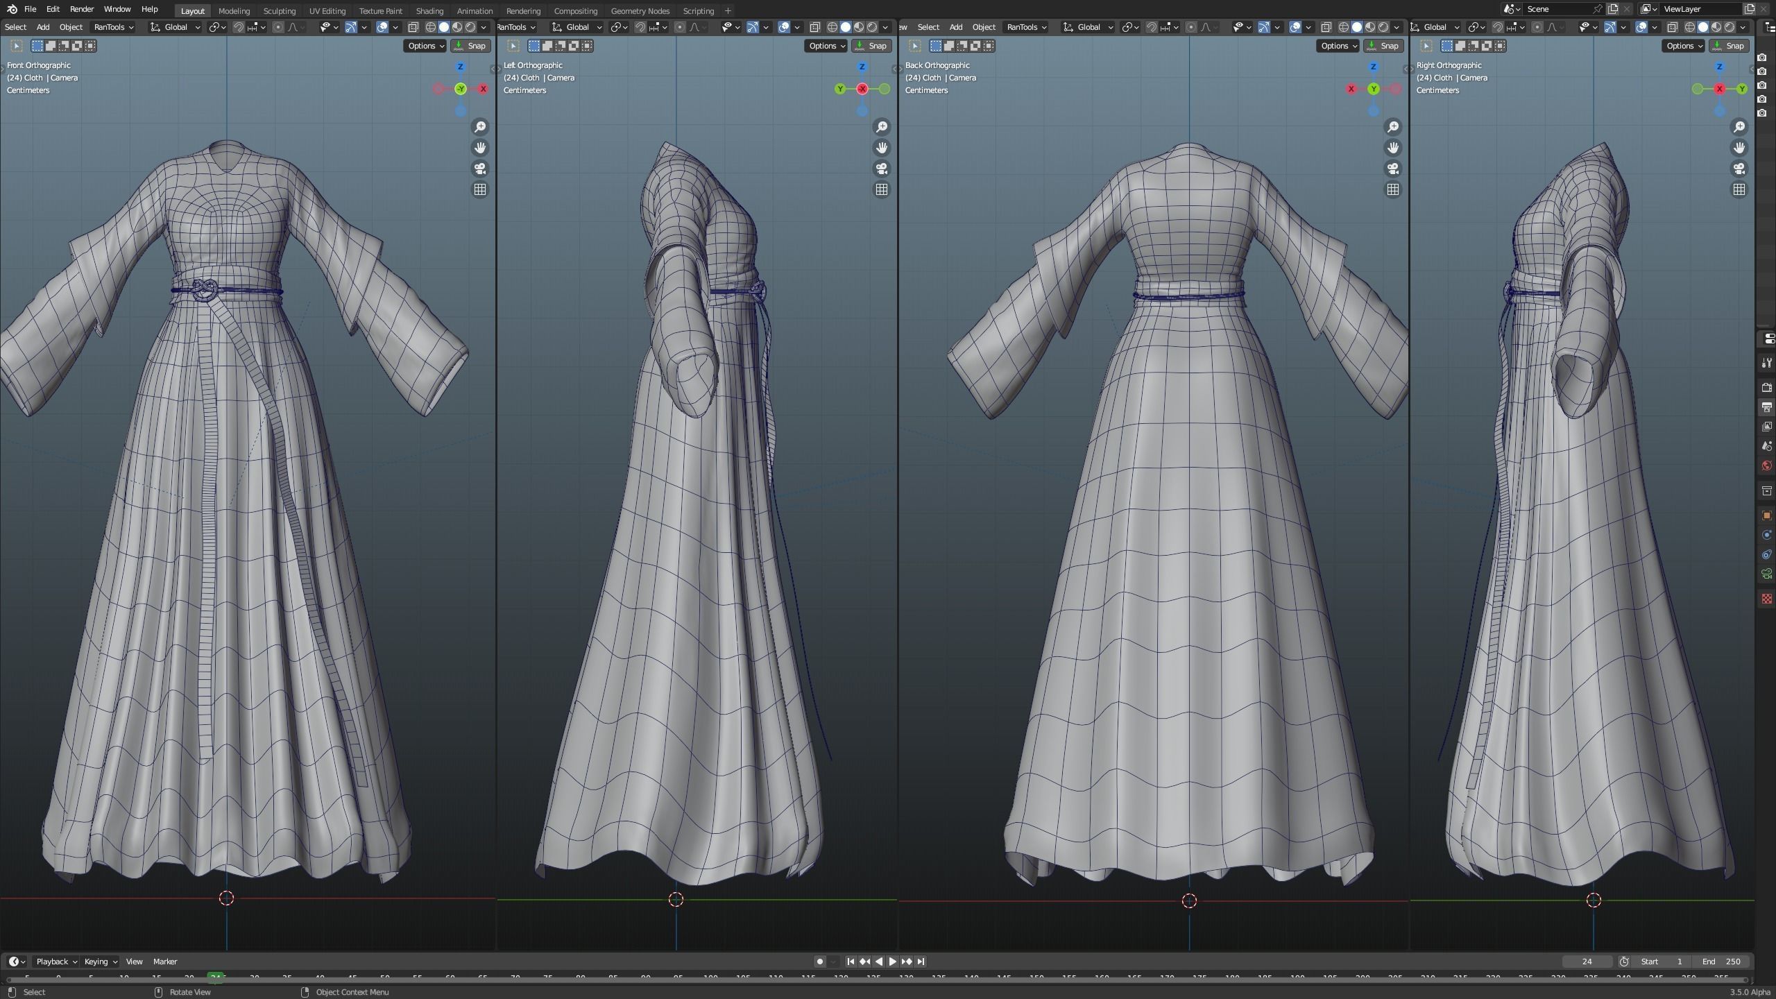Viewport: 1776px width, 999px height.
Task: Click the zoom magnifier icon in front viewport
Action: click(x=481, y=126)
